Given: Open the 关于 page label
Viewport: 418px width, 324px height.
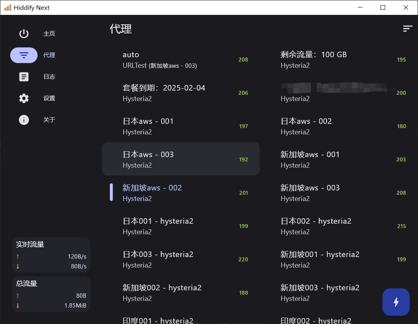Looking at the screenshot, I should coord(49,120).
